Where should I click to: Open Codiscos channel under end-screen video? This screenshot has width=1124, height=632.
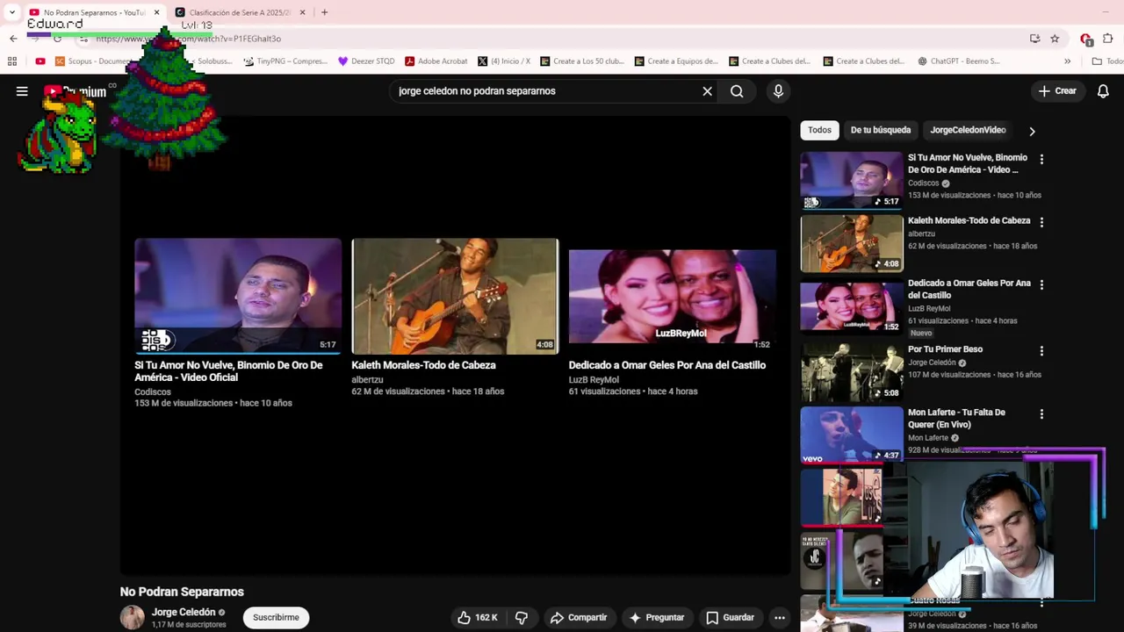[x=153, y=391]
